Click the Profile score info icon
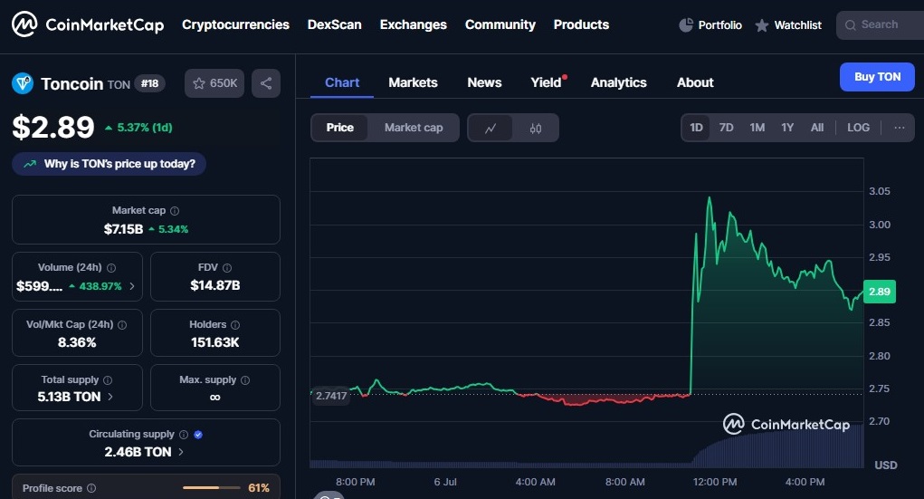Screen dimensions: 924x499 pyautogui.click(x=91, y=488)
